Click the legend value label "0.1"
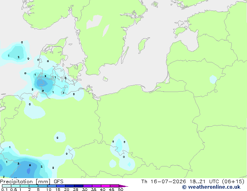 pyautogui.click(x=4, y=189)
